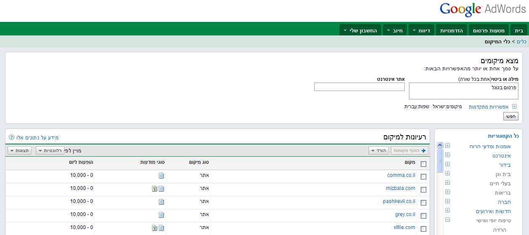Click the Google AdWords logo
This screenshot has height=235, width=529.
pos(483,9)
